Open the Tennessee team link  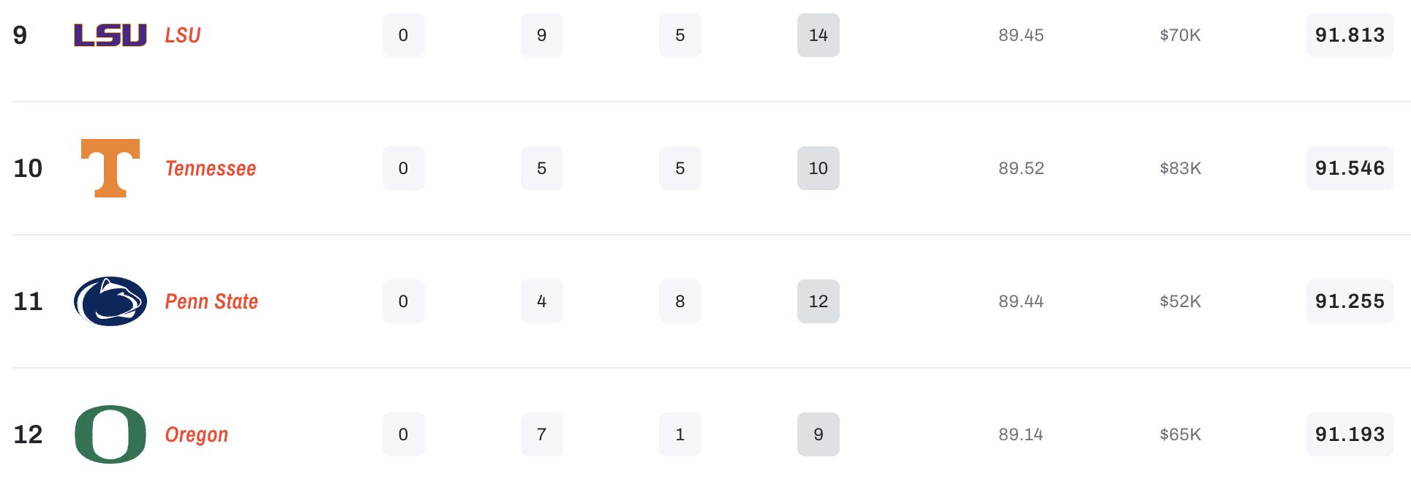pyautogui.click(x=211, y=168)
